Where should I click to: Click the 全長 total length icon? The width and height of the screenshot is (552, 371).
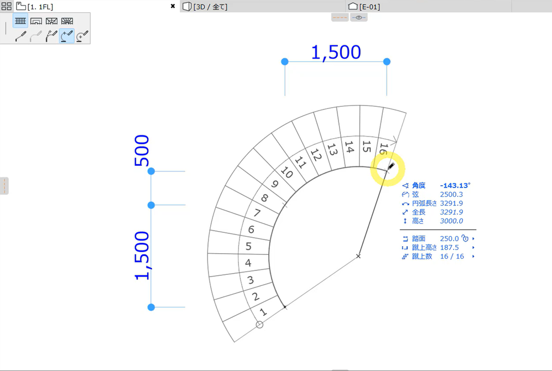[x=405, y=212]
